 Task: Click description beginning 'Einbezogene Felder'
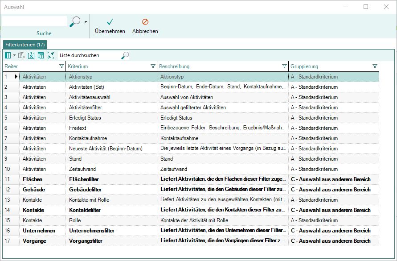click(222, 128)
